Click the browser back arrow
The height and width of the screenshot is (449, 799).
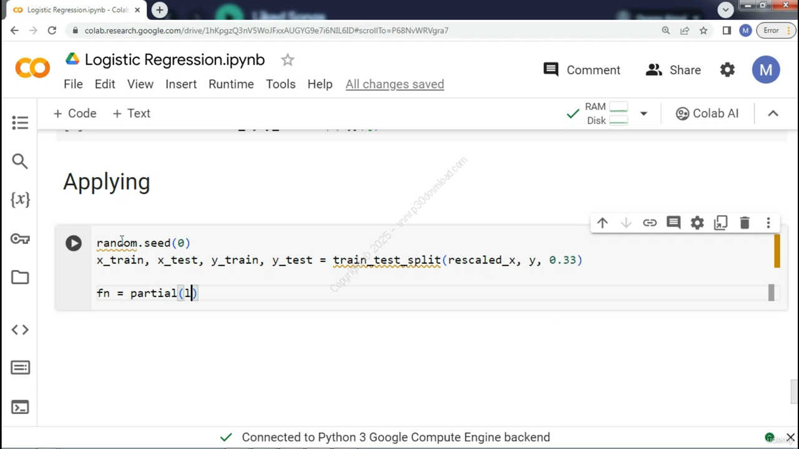(14, 30)
